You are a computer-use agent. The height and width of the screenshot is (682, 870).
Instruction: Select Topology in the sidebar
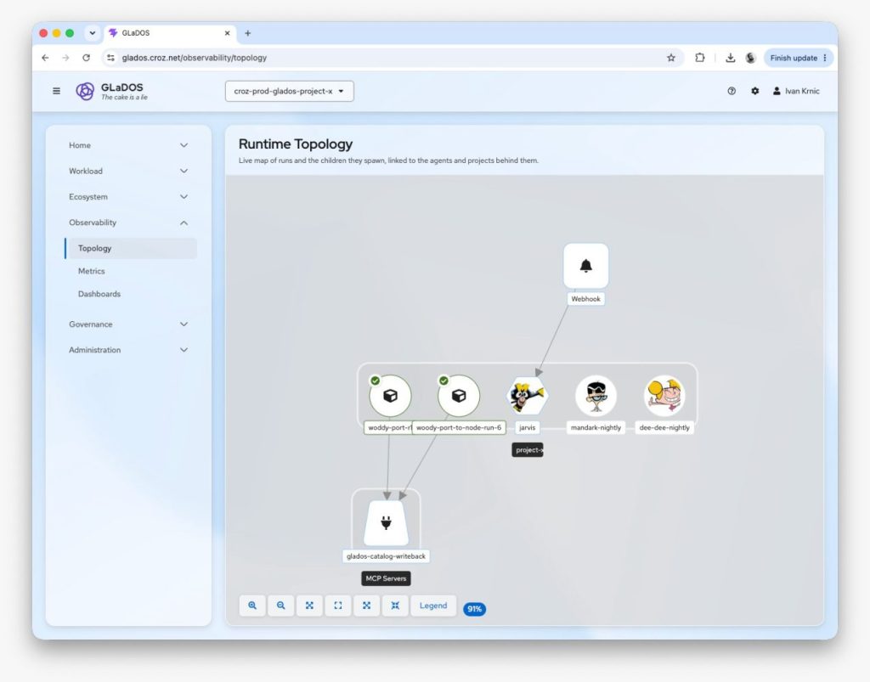(x=131, y=248)
